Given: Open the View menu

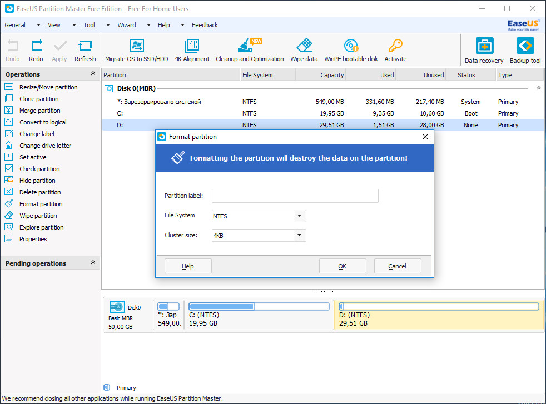Looking at the screenshot, I should coord(54,25).
